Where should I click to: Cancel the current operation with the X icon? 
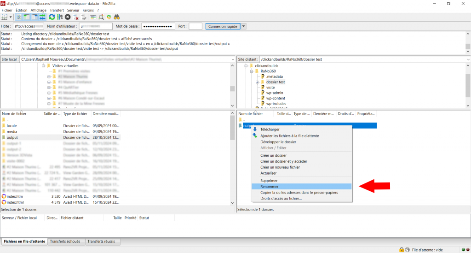pyautogui.click(x=68, y=17)
